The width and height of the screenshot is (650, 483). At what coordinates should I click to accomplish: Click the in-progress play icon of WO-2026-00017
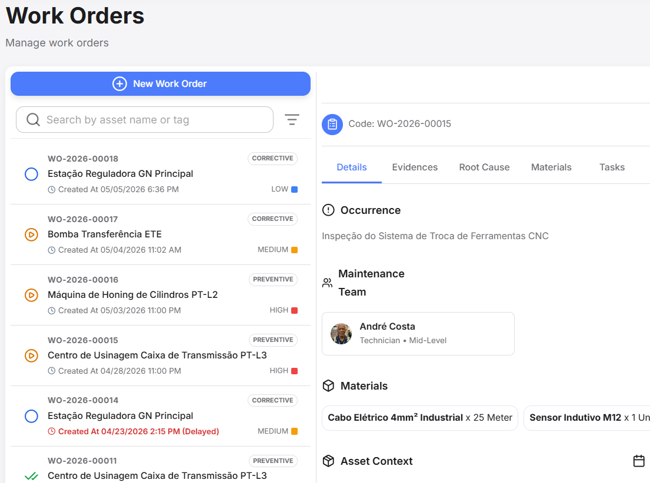(x=32, y=234)
